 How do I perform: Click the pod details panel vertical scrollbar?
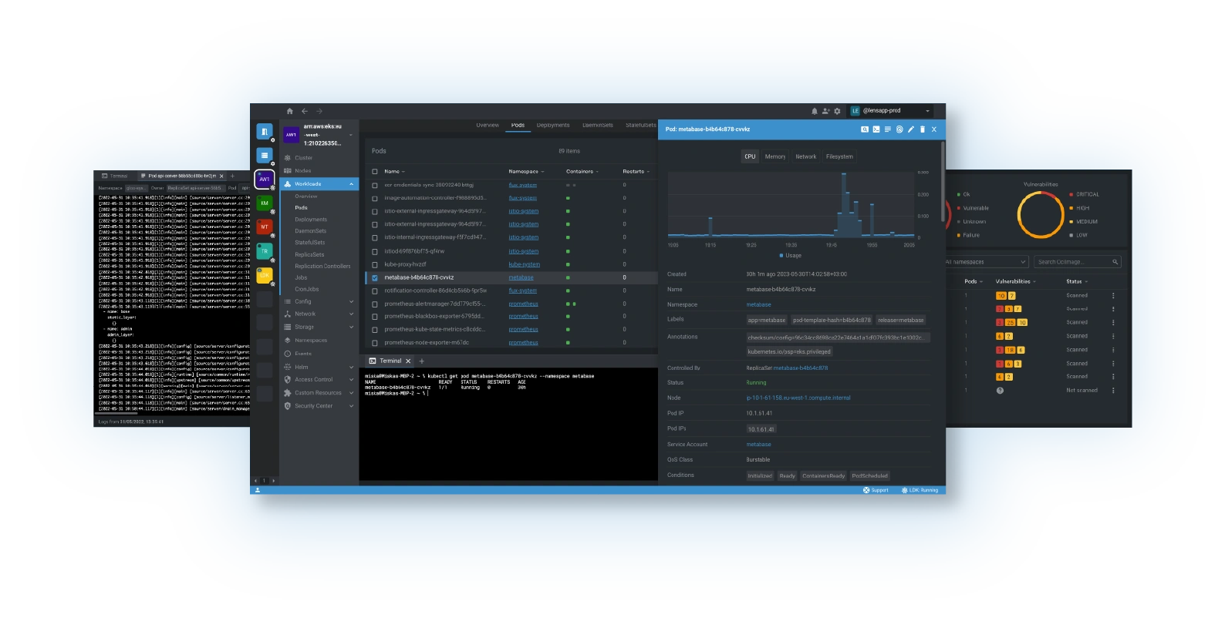coord(943,181)
